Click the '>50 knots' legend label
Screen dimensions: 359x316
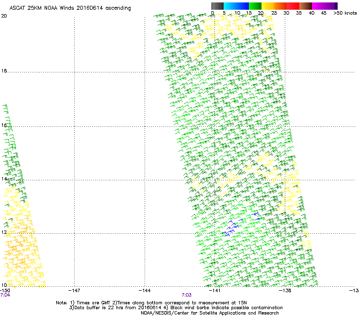click(345, 13)
